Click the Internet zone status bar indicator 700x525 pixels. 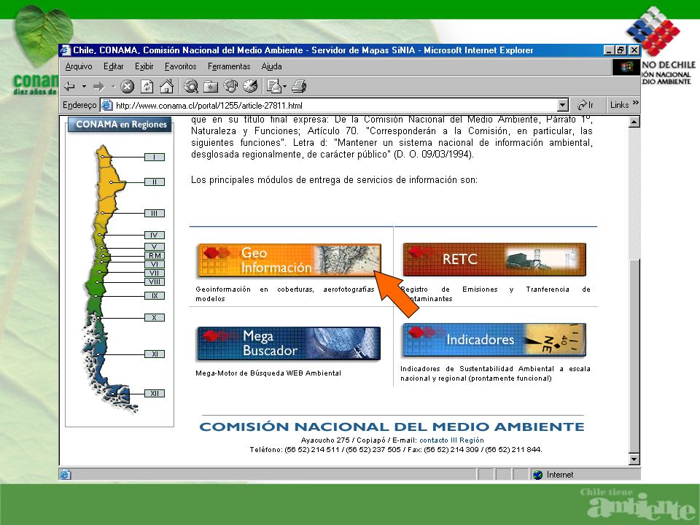tap(585, 475)
